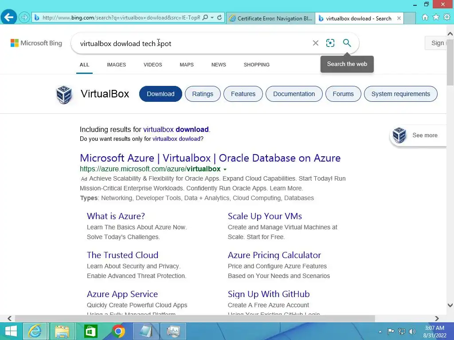Click the Documentation pill button

294,94
